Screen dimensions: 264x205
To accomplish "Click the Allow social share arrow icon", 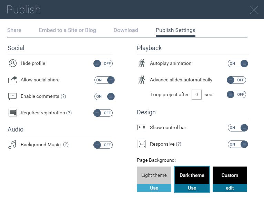I will [13, 80].
